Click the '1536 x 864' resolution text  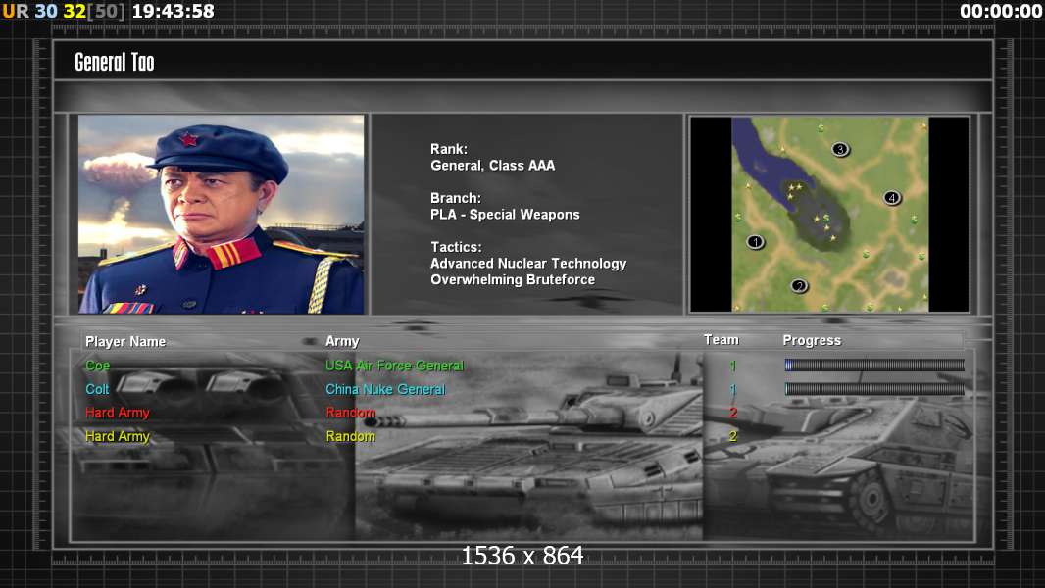tap(522, 556)
